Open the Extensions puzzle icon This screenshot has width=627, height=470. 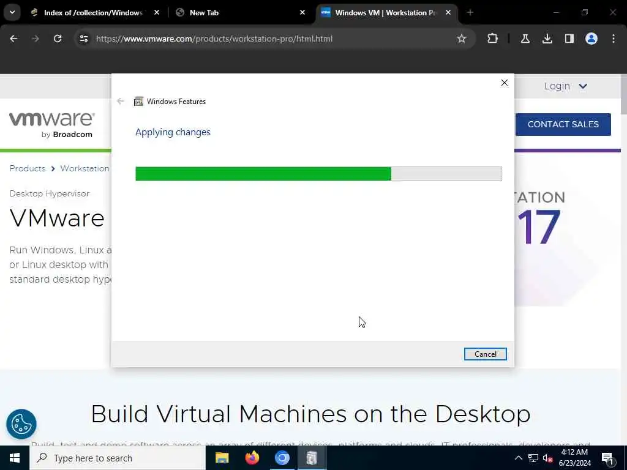(493, 39)
